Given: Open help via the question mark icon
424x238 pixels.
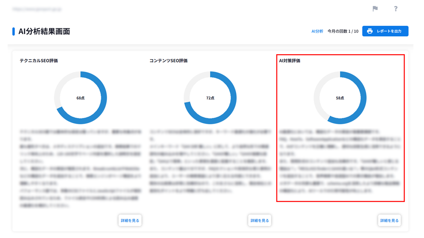Looking at the screenshot, I should 396,9.
